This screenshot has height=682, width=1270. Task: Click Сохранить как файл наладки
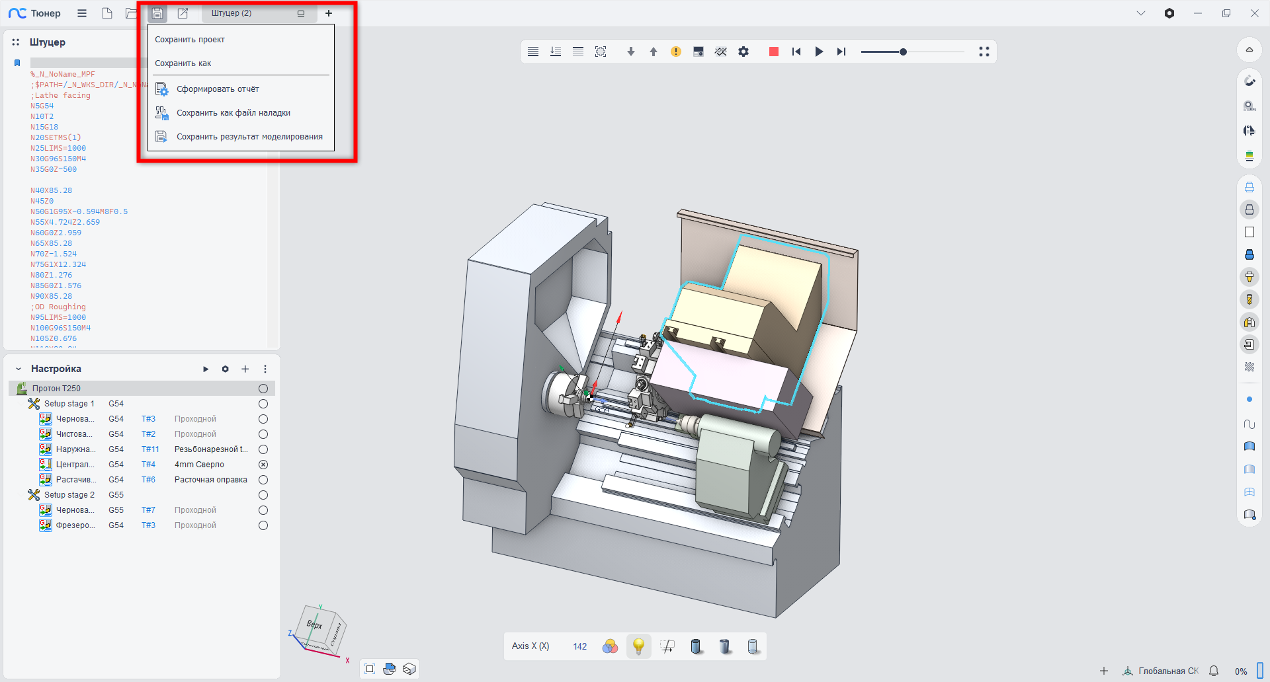233,113
